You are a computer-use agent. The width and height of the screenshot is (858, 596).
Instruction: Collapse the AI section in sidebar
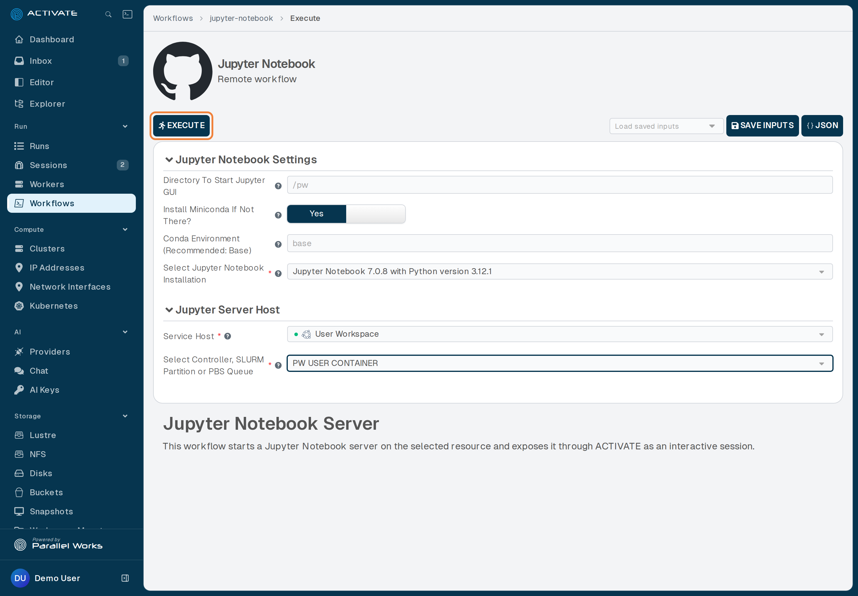coord(125,332)
